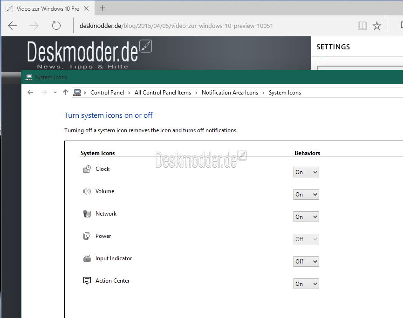Open Clock behavior dropdown
This screenshot has width=403, height=318.
[x=306, y=172]
